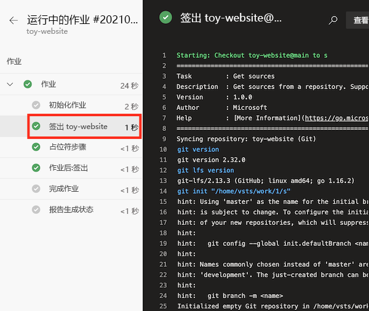Image resolution: width=369 pixels, height=311 pixels.
Task: Go back using the left arrow icon
Action: pyautogui.click(x=14, y=20)
